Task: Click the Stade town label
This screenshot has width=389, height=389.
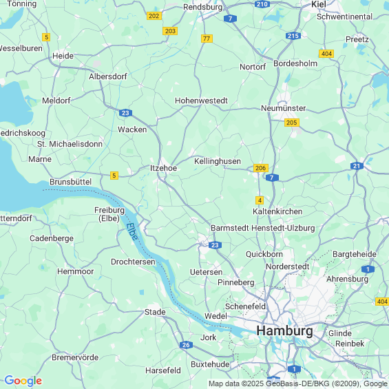Action: pyautogui.click(x=155, y=312)
